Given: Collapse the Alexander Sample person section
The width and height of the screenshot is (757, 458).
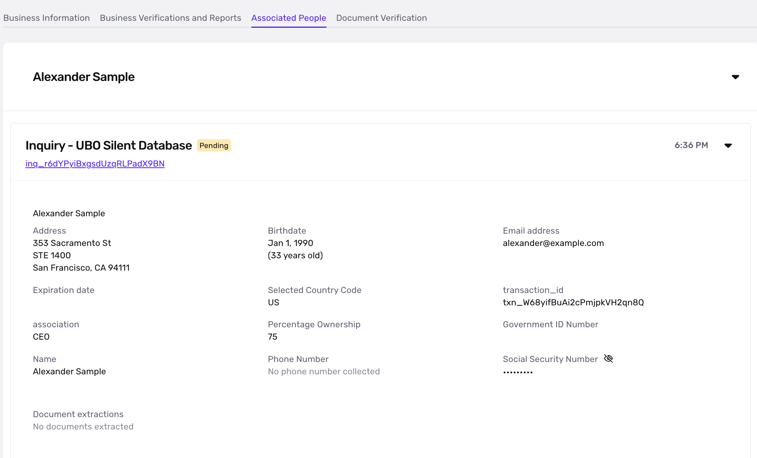Looking at the screenshot, I should [x=735, y=77].
